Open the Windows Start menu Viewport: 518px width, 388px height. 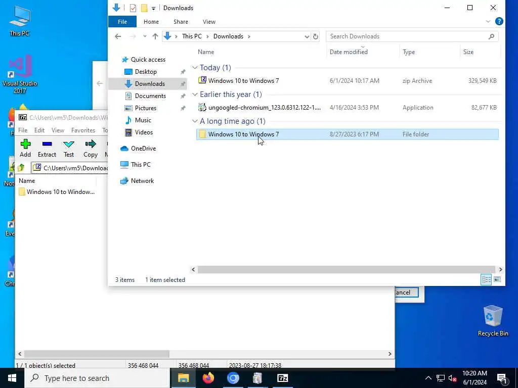(x=12, y=378)
